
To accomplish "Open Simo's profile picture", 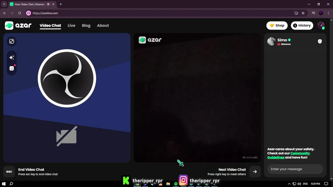I will tap(271, 41).
